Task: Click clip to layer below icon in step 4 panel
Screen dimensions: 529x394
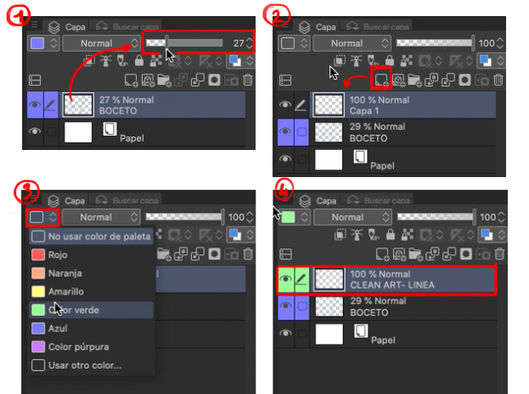Action: 340,235
